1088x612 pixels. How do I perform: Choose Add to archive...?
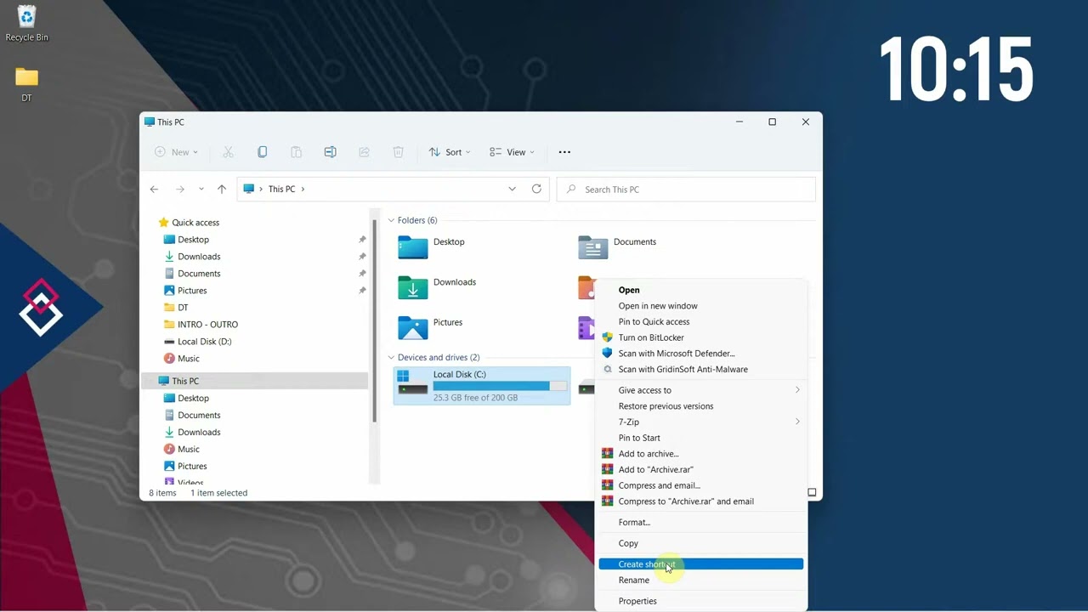pyautogui.click(x=701, y=454)
